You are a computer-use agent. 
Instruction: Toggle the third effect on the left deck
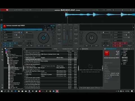click(21, 37)
